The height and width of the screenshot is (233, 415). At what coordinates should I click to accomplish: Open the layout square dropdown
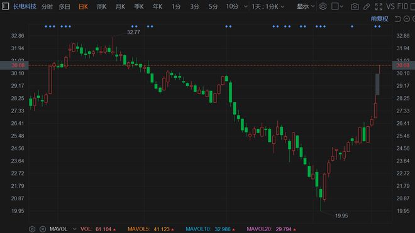click(337, 6)
